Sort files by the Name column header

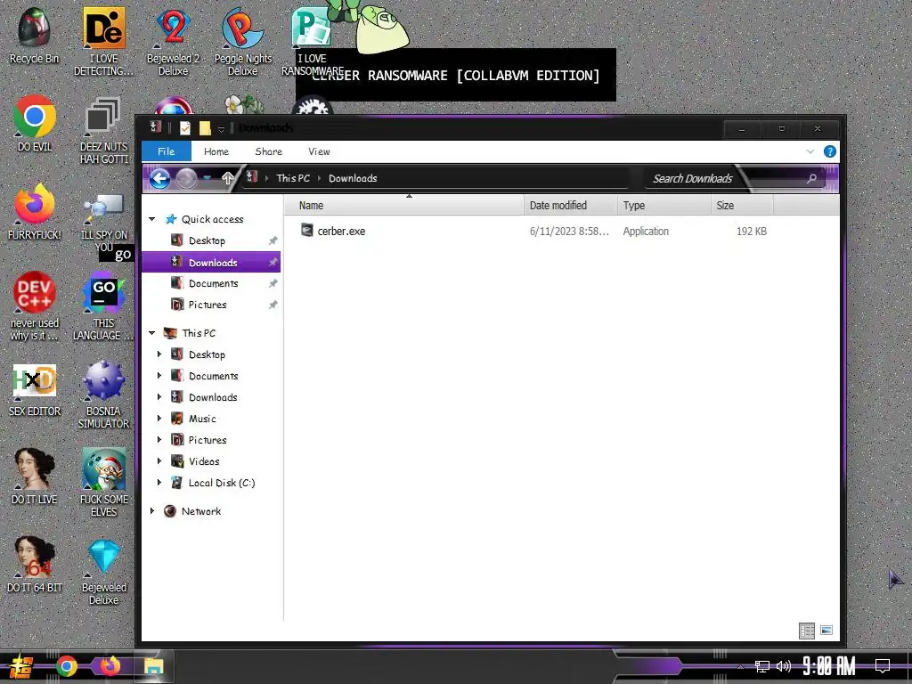(403, 206)
